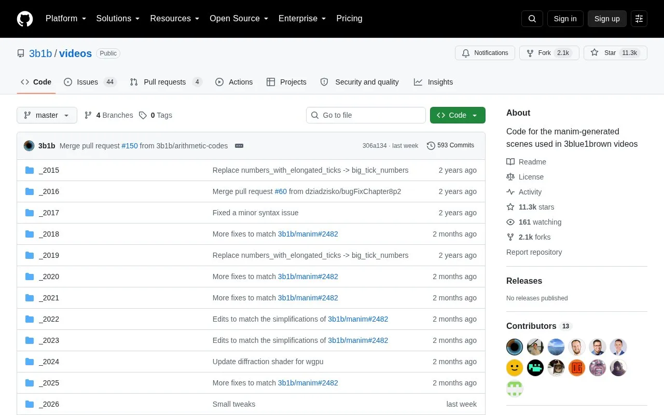Open search with magnifier icon

click(x=532, y=19)
